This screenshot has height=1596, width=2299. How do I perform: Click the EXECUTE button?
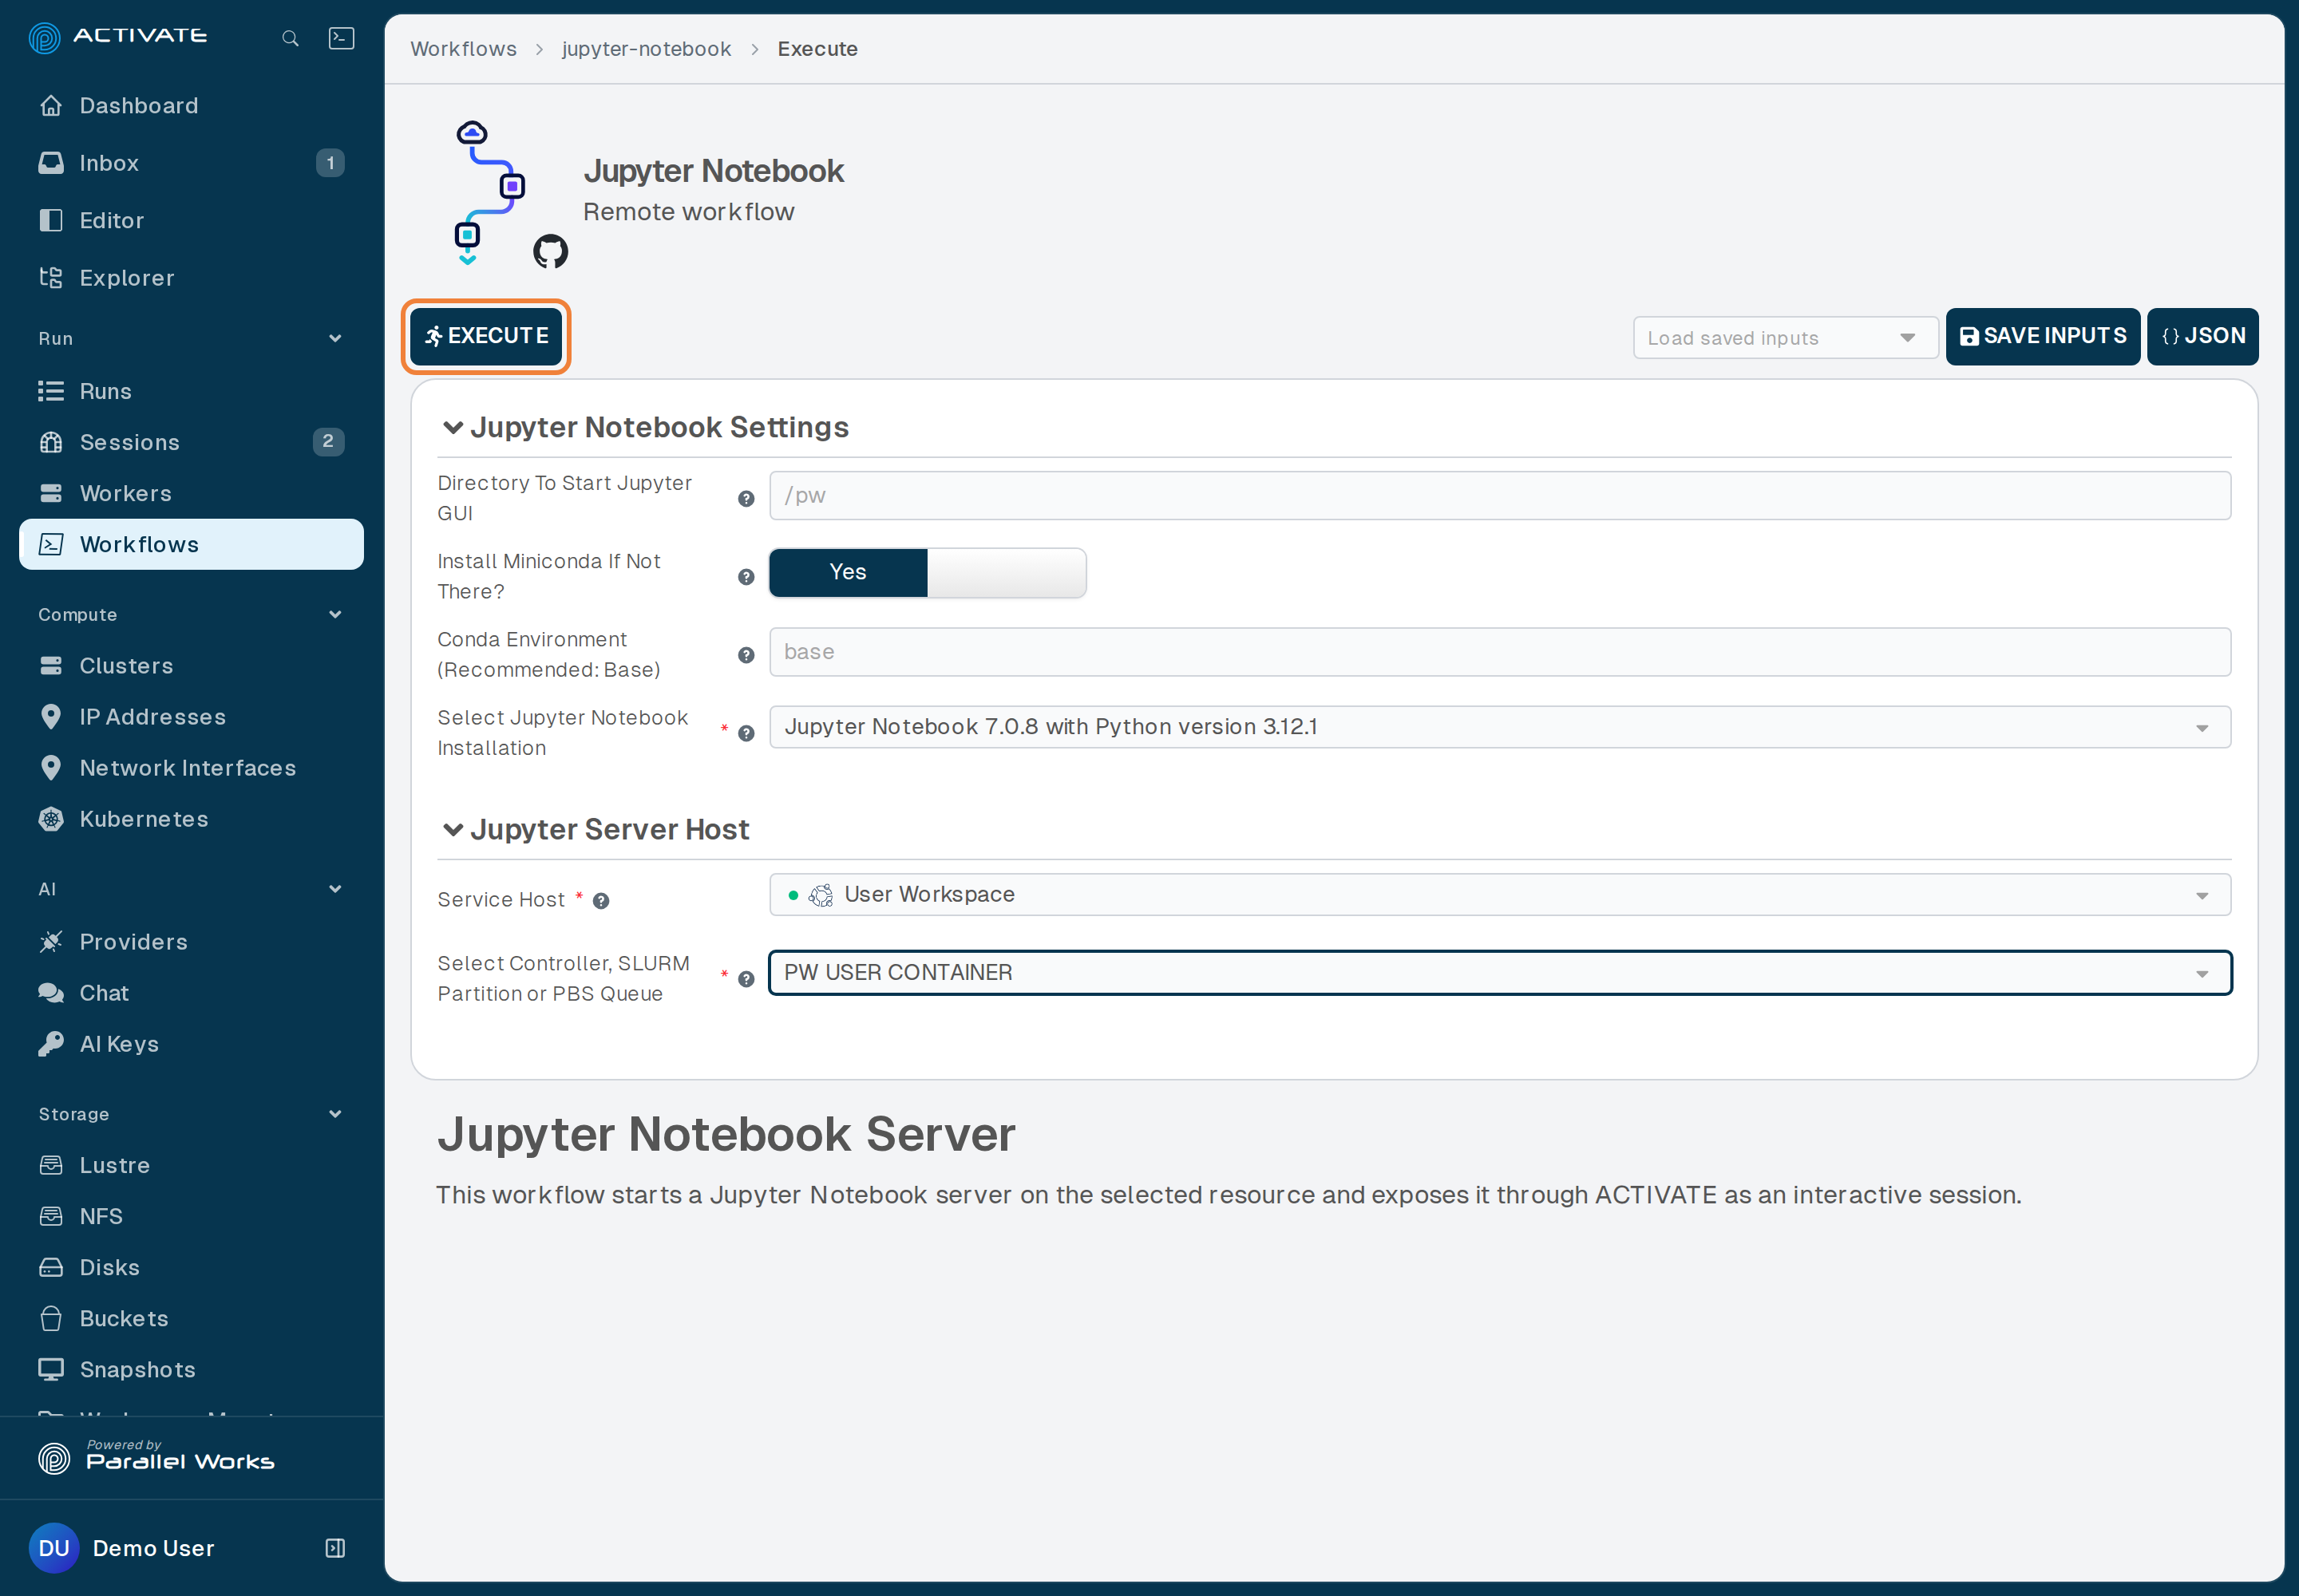pos(486,336)
